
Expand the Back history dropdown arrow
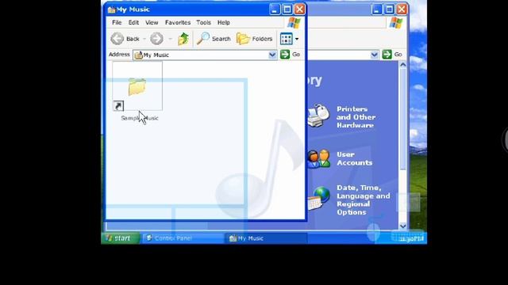[144, 39]
